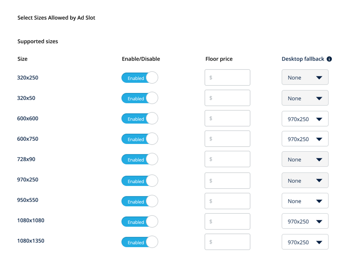Toggle the 1080x1350 Enabled switch
Viewport: 344px width, 263px height.
tap(139, 243)
